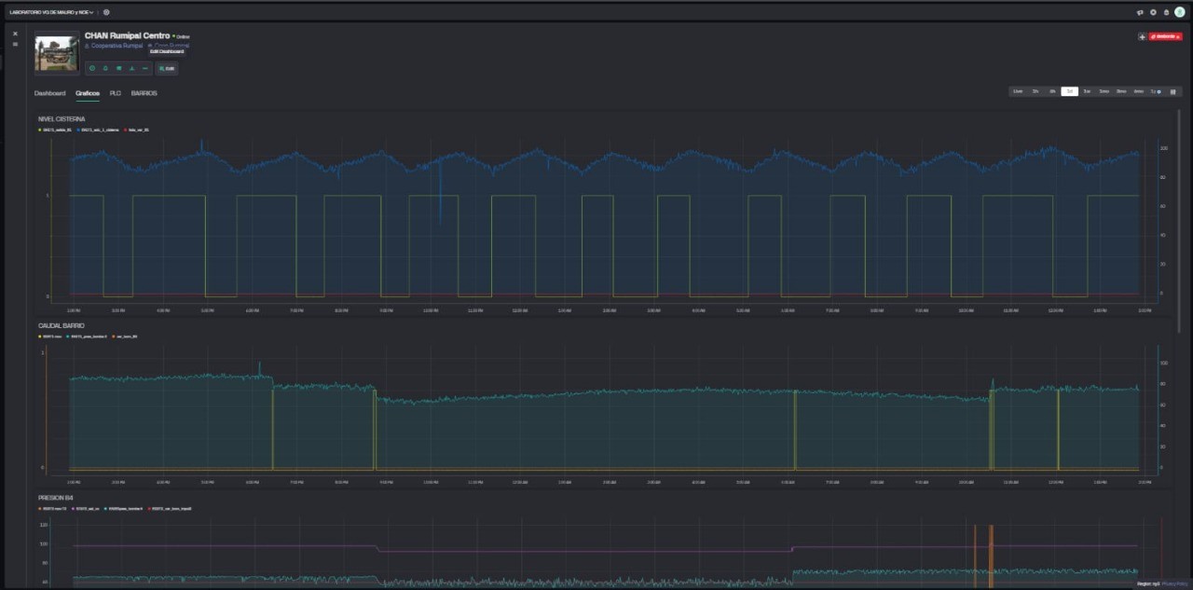The width and height of the screenshot is (1193, 590).
Task: Open the BARRIOS tab
Action: pyautogui.click(x=144, y=93)
